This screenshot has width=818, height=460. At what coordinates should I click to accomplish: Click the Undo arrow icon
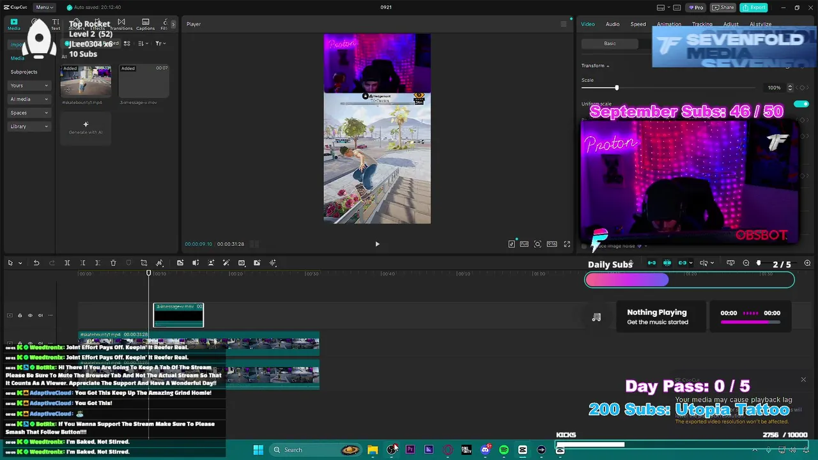pyautogui.click(x=36, y=263)
